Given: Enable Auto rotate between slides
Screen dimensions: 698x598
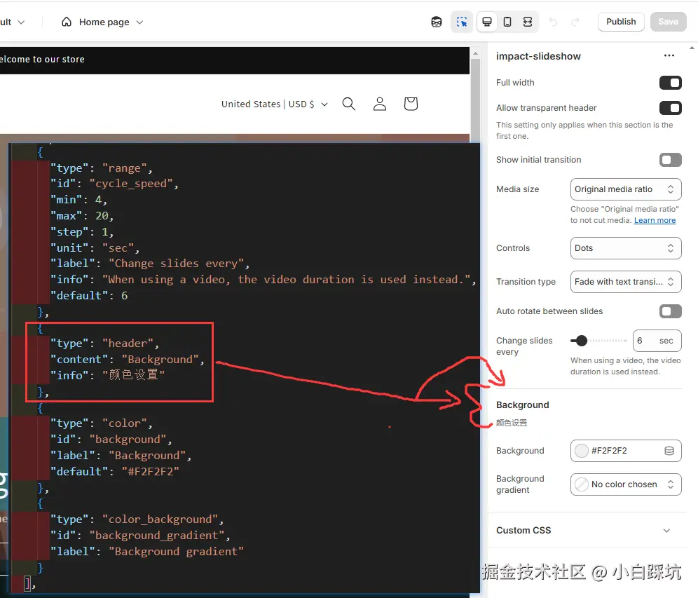Looking at the screenshot, I should pos(671,311).
